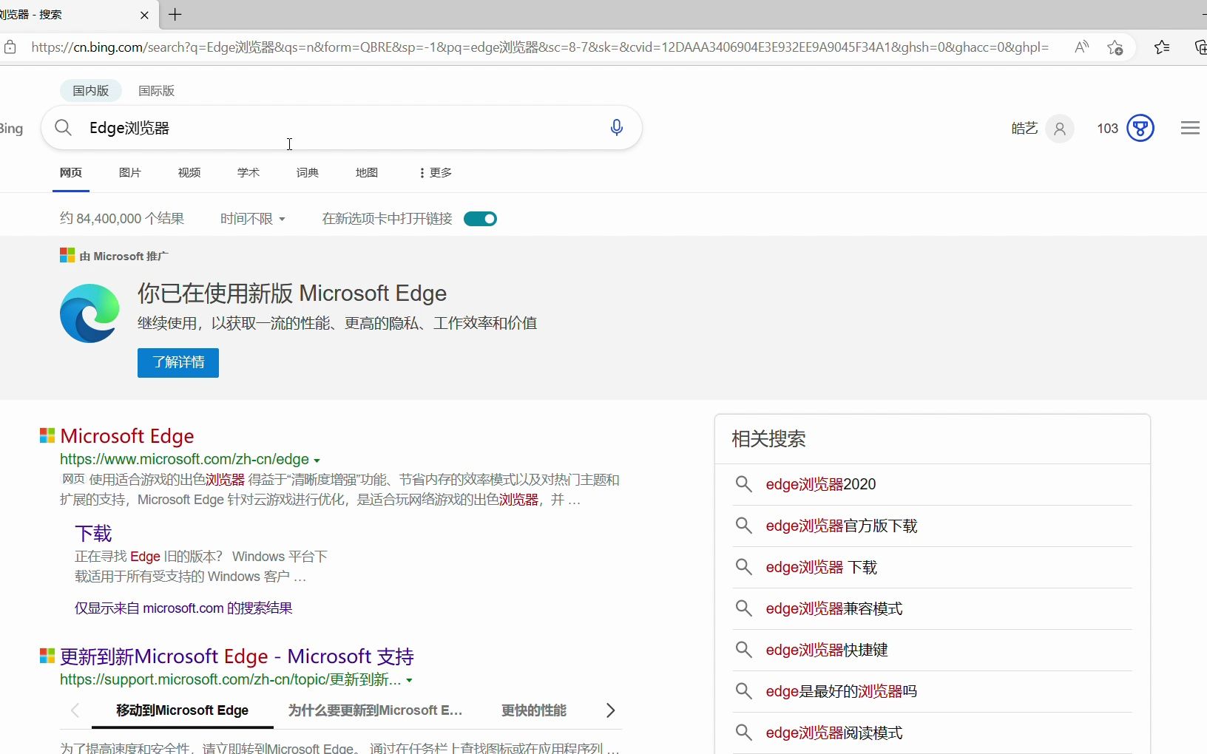Click the Microsoft Edge logo in promo
Screen dimensions: 1207x754
click(x=89, y=313)
